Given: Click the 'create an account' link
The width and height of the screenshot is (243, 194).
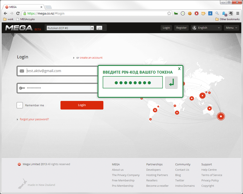Looking at the screenshot, I should click(91, 58).
